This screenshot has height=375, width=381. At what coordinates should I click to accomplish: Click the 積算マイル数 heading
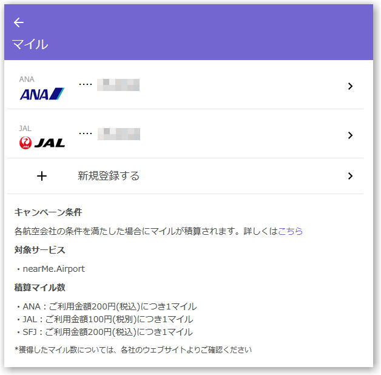pyautogui.click(x=40, y=288)
